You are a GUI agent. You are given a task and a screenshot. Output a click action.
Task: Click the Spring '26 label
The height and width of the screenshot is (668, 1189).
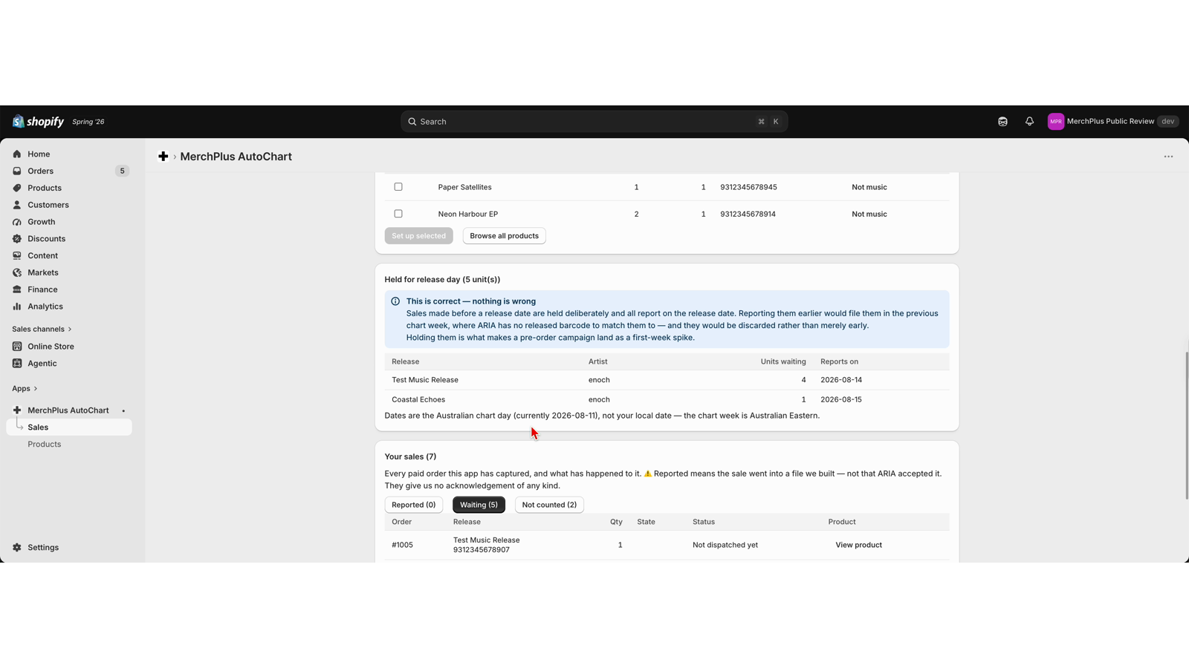[x=88, y=122]
